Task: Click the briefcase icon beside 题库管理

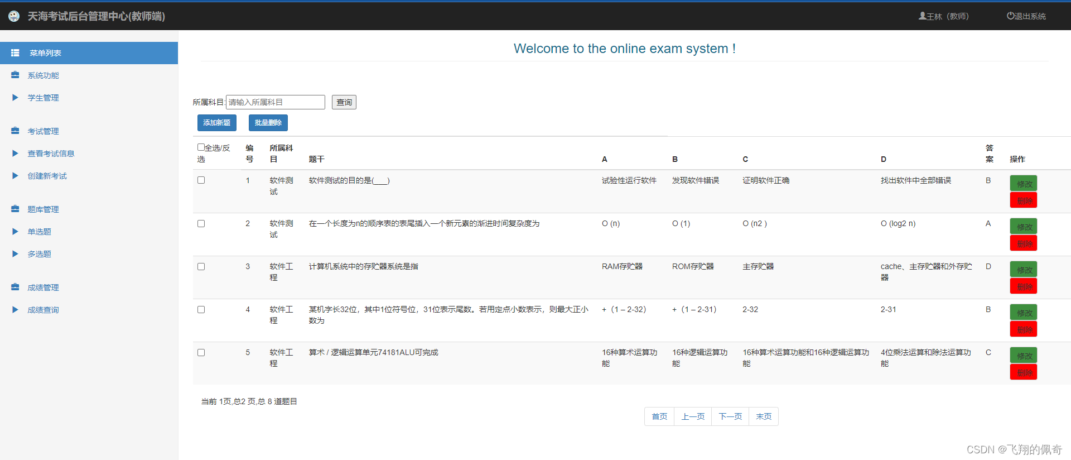Action: tap(15, 209)
